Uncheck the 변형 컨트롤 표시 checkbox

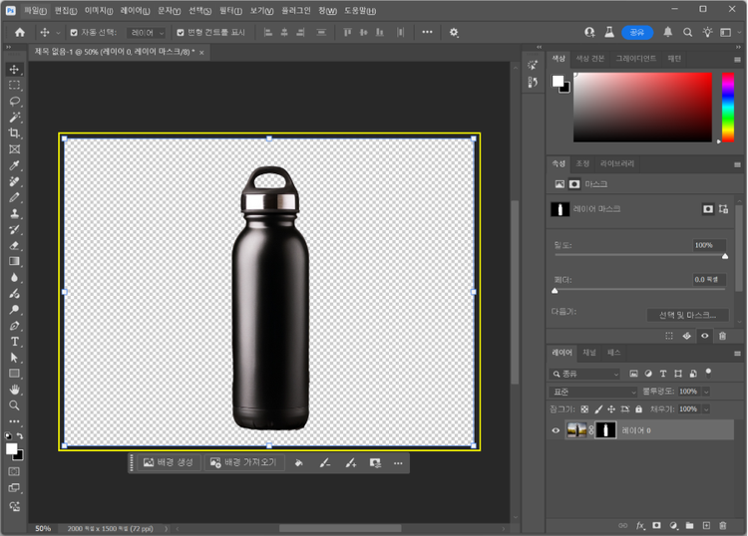(x=180, y=32)
